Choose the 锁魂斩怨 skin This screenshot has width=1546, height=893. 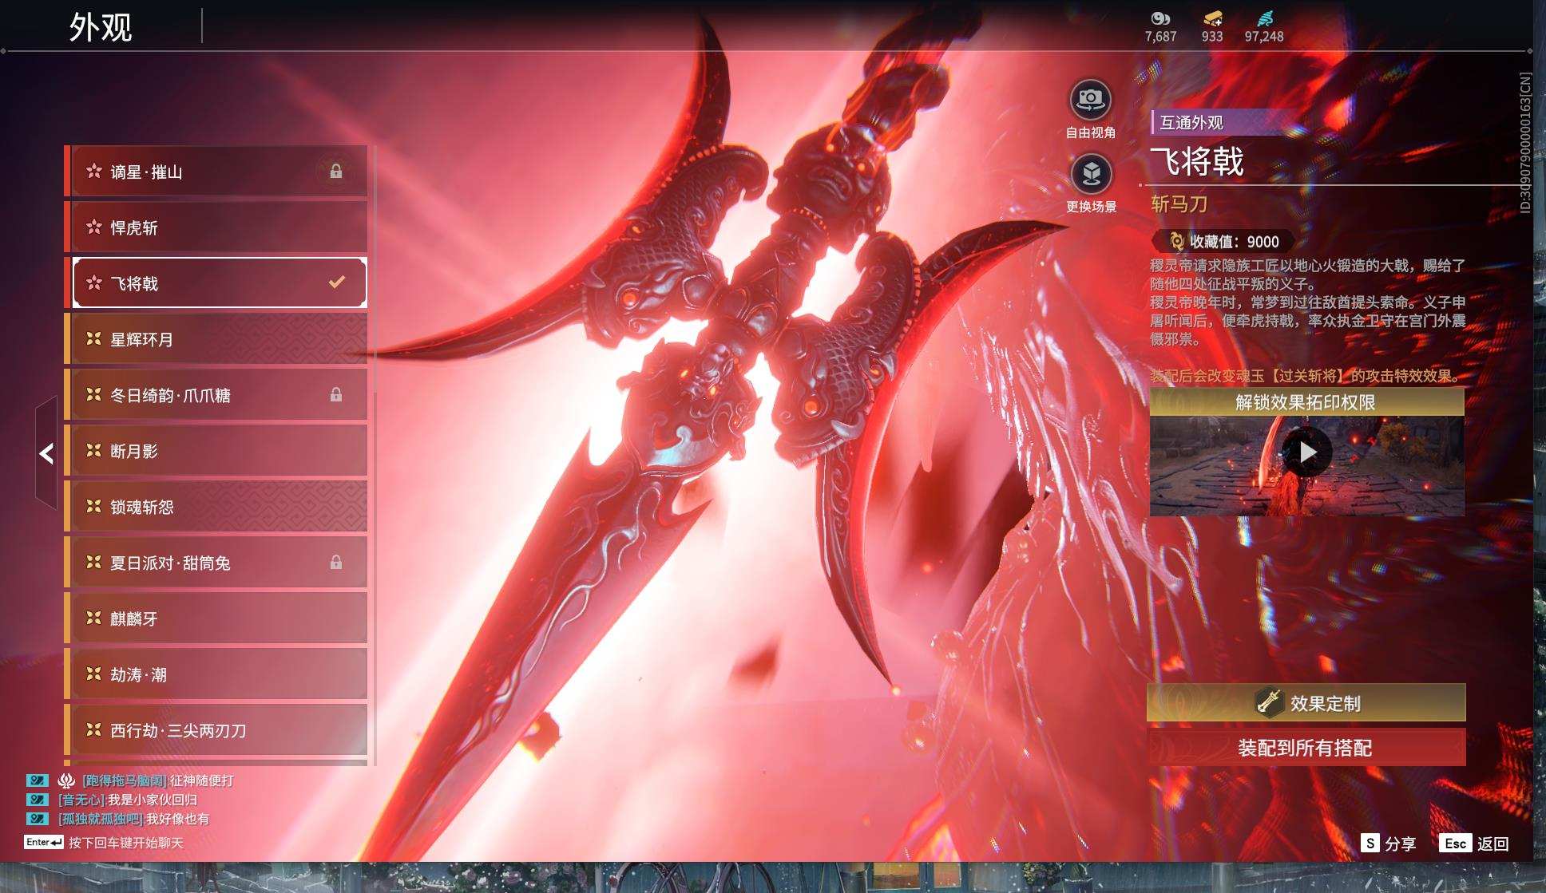coord(216,507)
